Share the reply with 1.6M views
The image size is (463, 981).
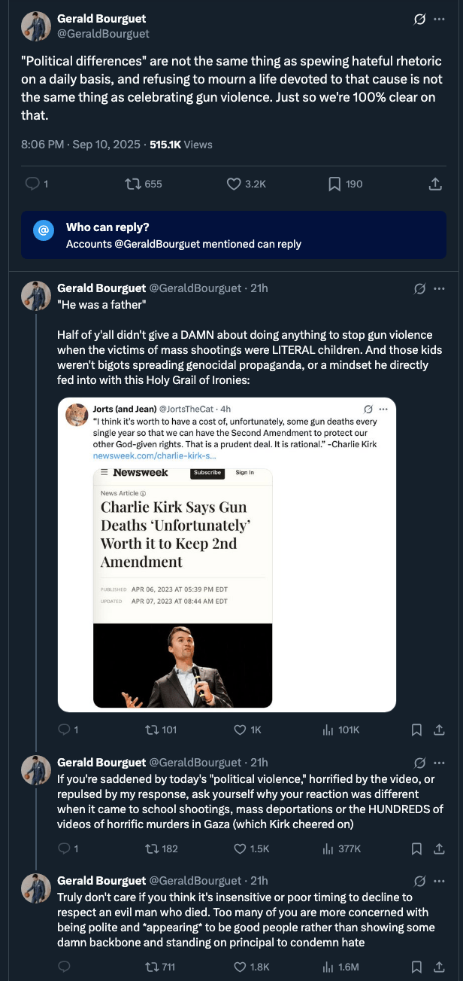(x=440, y=967)
